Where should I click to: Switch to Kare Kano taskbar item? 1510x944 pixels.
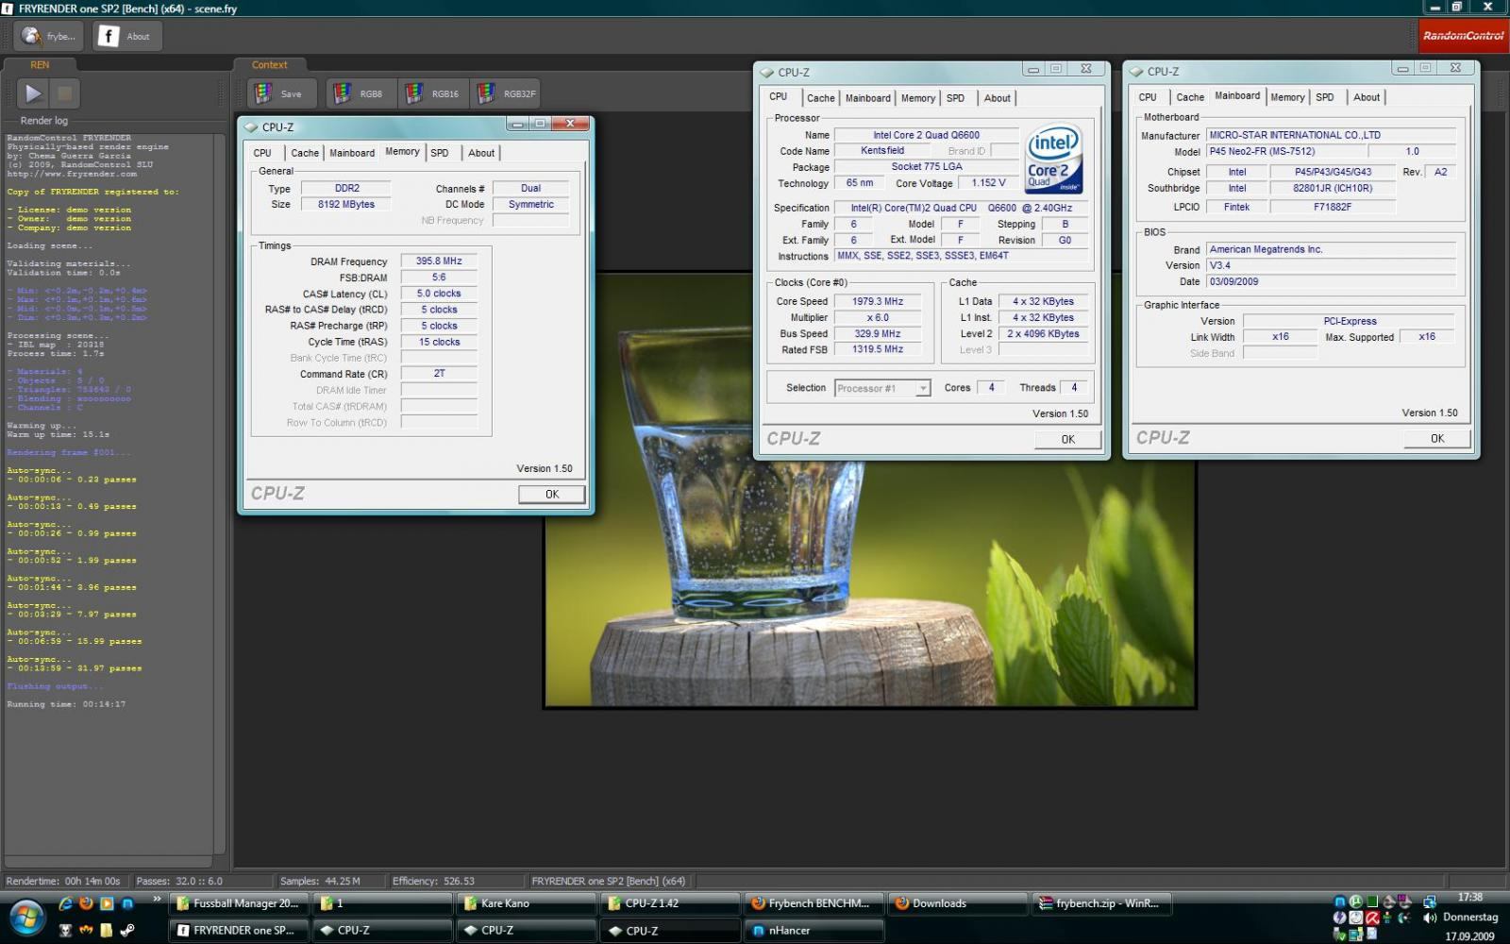click(x=528, y=903)
